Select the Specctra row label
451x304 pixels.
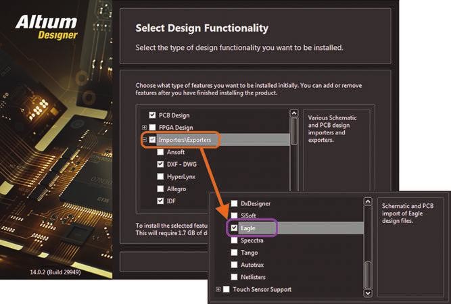(x=252, y=240)
